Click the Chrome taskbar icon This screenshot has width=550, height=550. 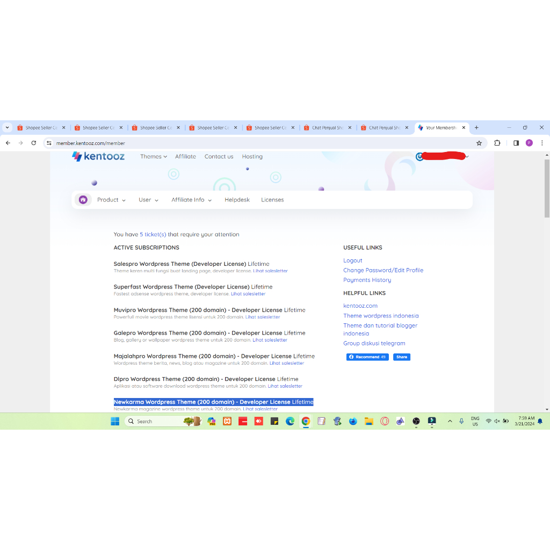point(306,421)
